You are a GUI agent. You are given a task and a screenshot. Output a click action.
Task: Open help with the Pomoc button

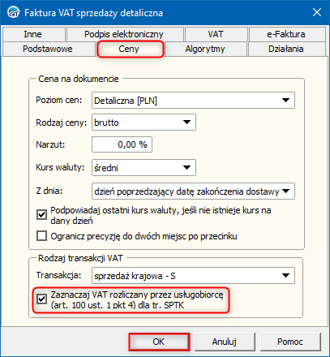(x=290, y=342)
